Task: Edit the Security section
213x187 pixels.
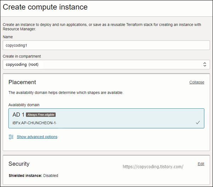Action: pos(201,164)
